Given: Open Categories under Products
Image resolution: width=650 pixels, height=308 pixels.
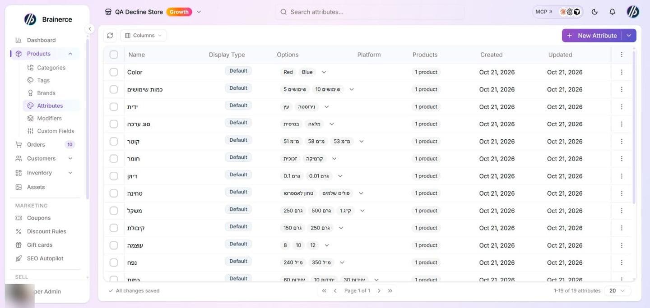Looking at the screenshot, I should click(x=51, y=68).
